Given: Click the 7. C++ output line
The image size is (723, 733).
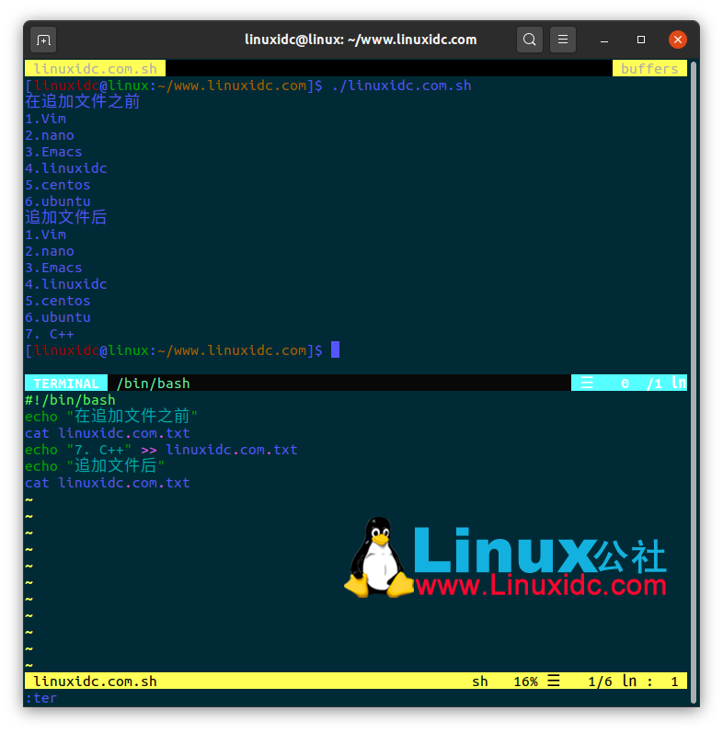Looking at the screenshot, I should (50, 334).
